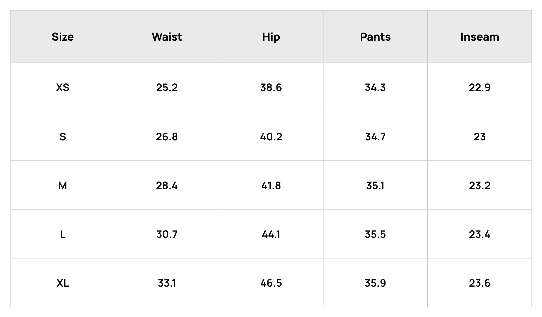Select the XL size row label
Screen dimensions: 542x317
point(63,283)
